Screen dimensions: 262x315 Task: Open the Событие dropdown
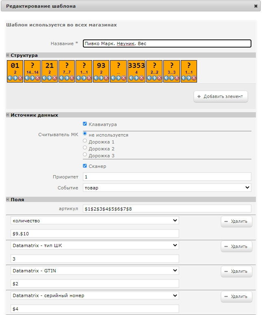[167, 188]
